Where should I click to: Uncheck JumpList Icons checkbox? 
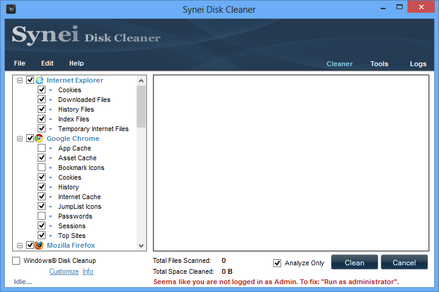(41, 206)
